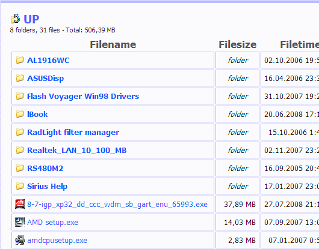This screenshot has height=249, width=319.
Task: Click the 07.09.2007 date of AMD setup.exe
Action: pyautogui.click(x=291, y=222)
